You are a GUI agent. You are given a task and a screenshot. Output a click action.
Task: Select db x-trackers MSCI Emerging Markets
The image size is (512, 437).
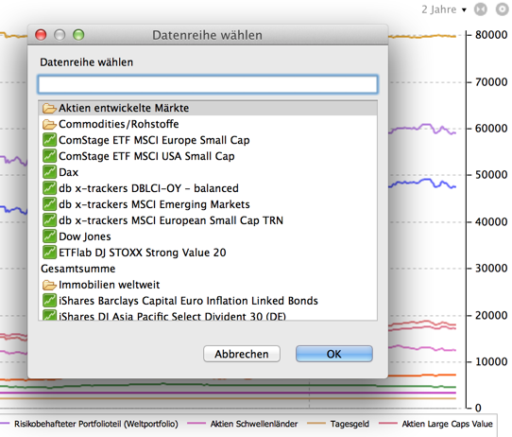[x=208, y=204]
